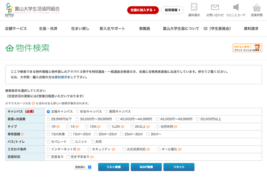Follow the 資料請求 link in the notice text
Viewport: 267px width, 179px height.
pos(61,77)
